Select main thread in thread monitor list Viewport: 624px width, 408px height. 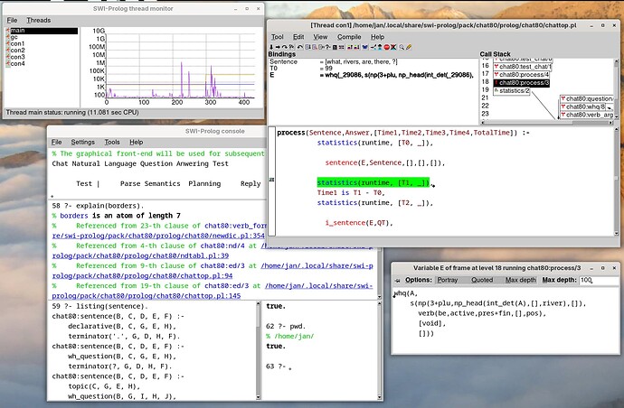(x=42, y=31)
